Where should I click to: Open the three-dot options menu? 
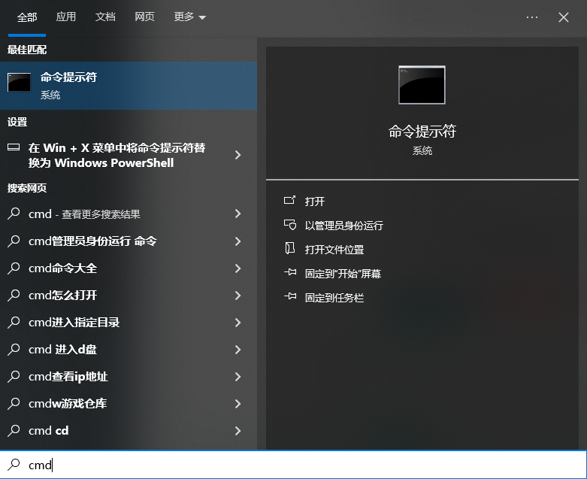tap(532, 17)
